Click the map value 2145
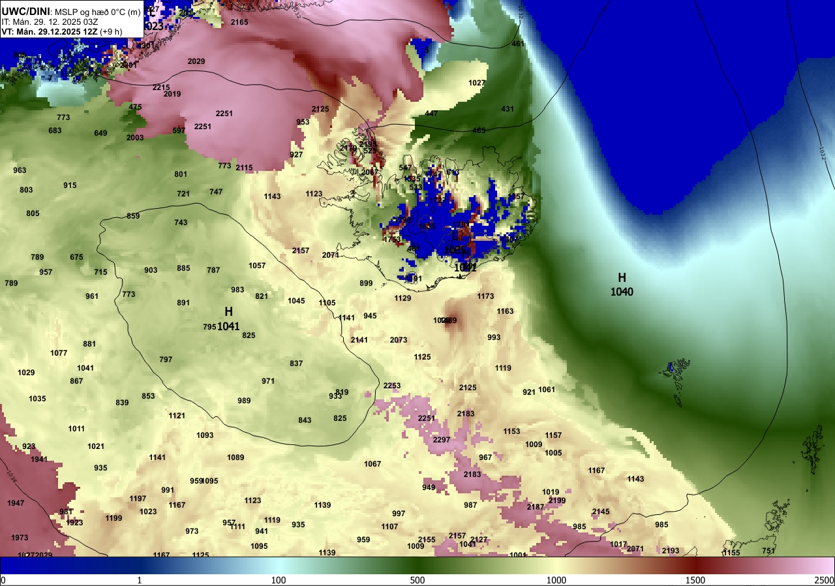 (x=601, y=512)
